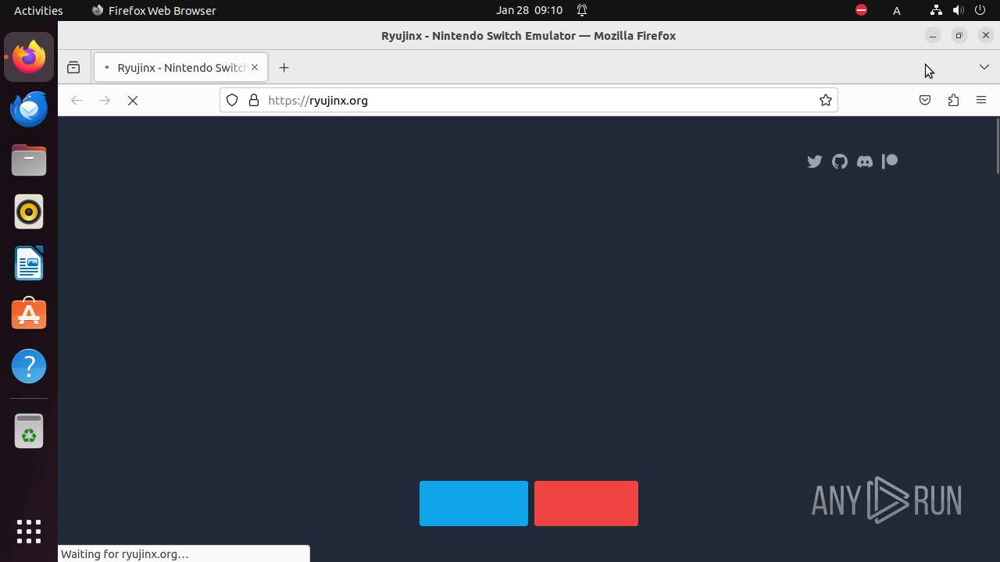Screen dimensions: 1000x562
Task: Close the Ryujinx tab
Action: tap(255, 68)
